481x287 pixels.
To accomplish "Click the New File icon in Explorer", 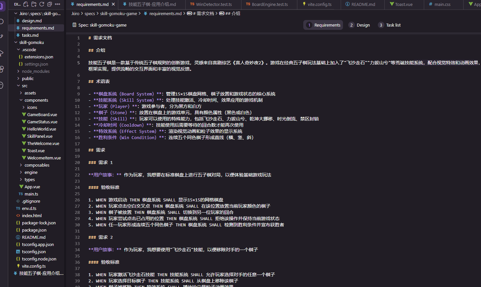I will [x=26, y=4].
